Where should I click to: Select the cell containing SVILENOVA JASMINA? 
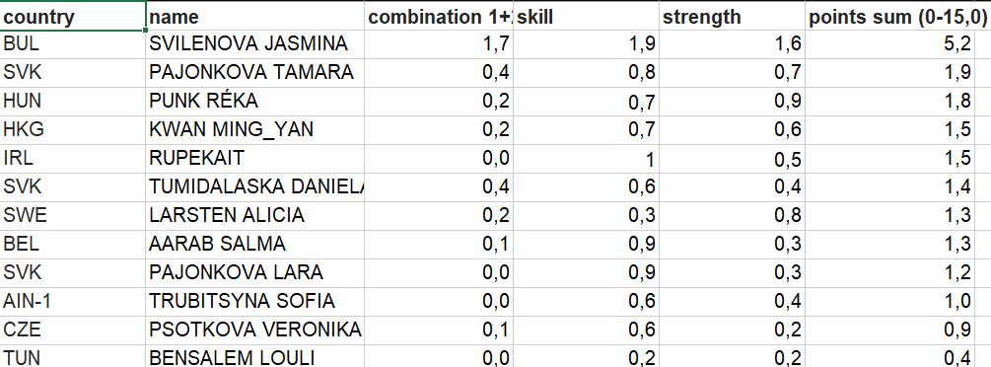(254, 43)
